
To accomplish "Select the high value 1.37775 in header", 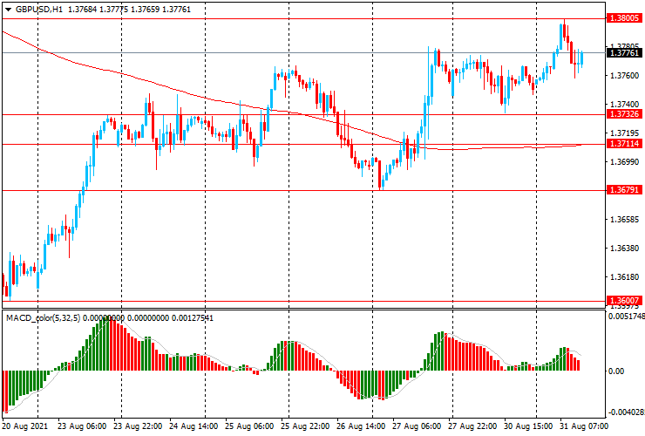I will tap(114, 9).
